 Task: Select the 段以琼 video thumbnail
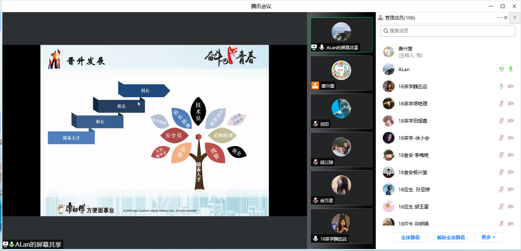(x=341, y=150)
